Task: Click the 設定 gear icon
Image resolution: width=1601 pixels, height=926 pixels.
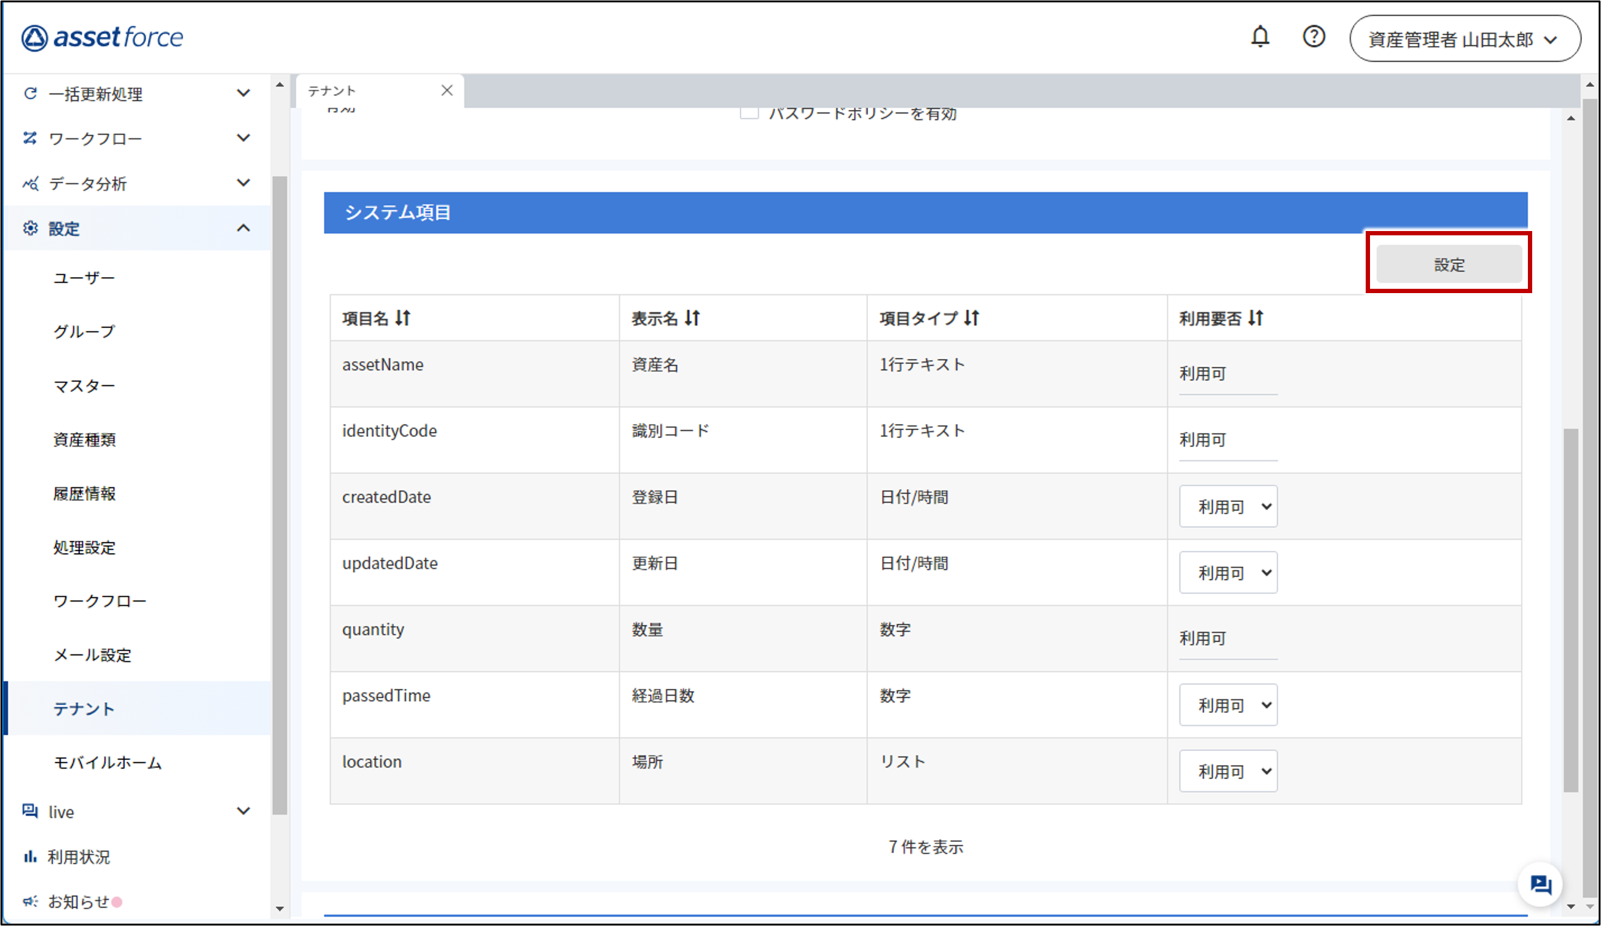Action: (x=30, y=228)
